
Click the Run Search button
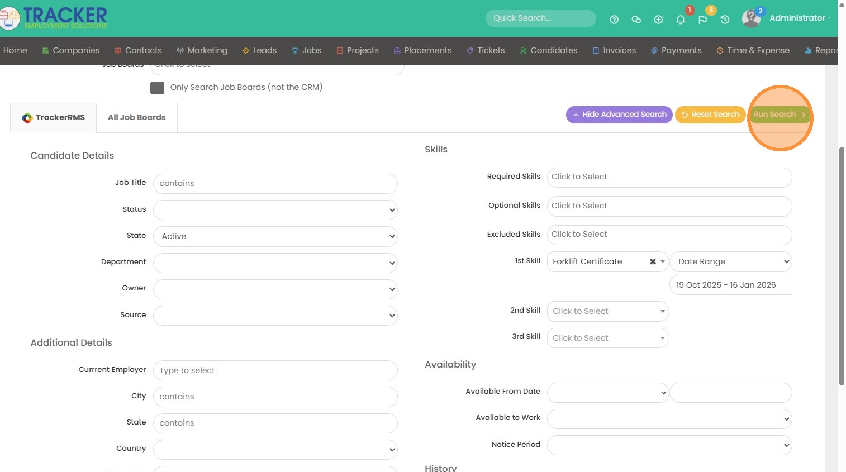(x=779, y=115)
